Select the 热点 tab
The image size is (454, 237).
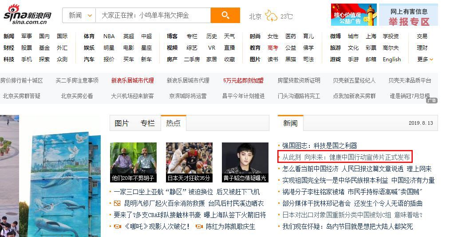pyautogui.click(x=173, y=123)
